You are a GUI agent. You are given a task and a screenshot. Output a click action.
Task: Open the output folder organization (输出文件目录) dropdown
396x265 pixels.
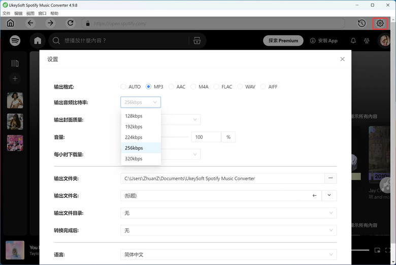(x=228, y=213)
